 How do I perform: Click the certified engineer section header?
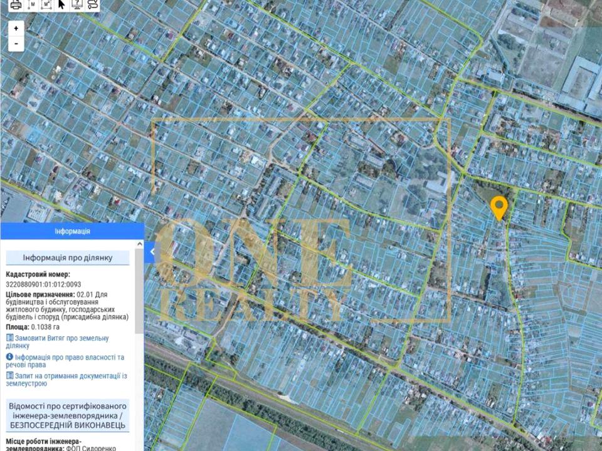(x=68, y=415)
